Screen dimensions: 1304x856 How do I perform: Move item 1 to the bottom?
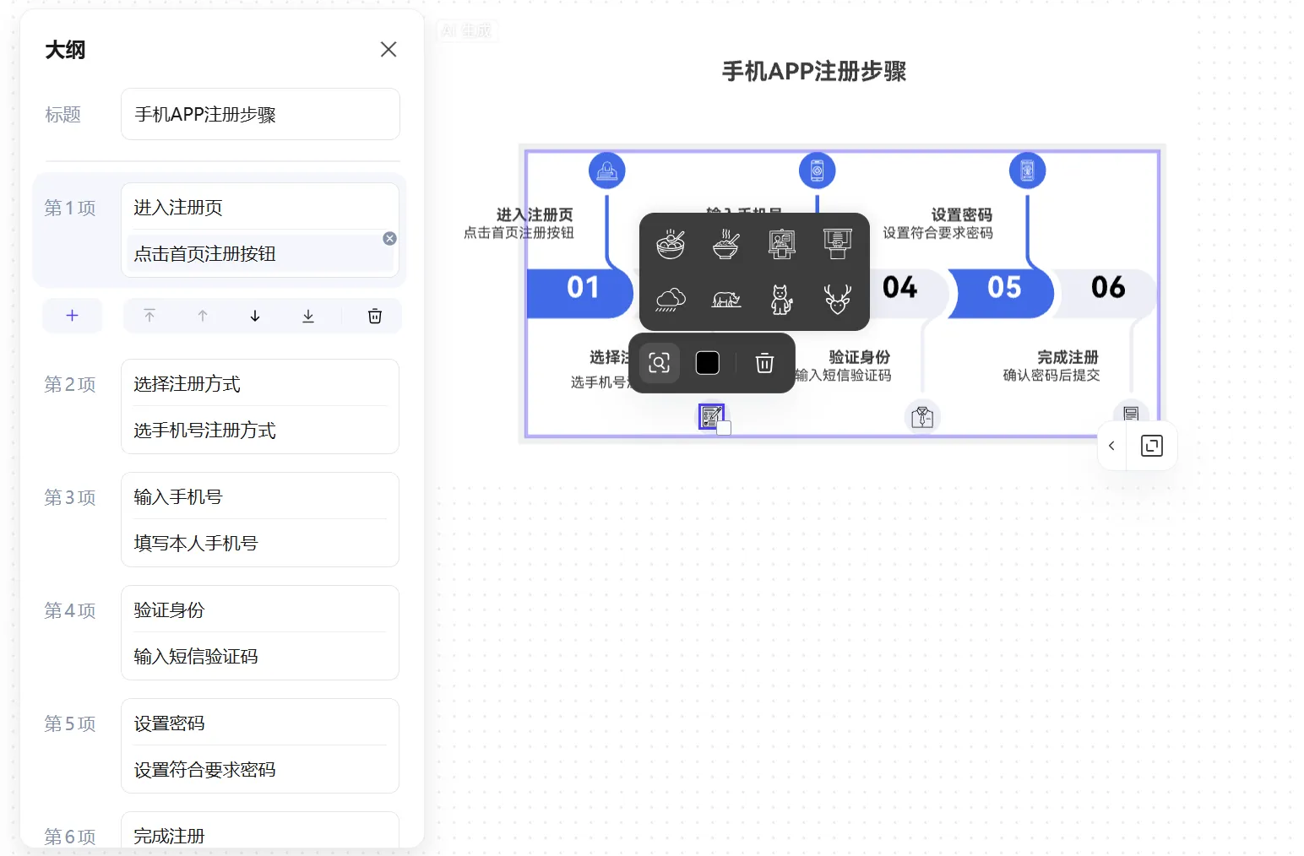pyautogui.click(x=308, y=316)
